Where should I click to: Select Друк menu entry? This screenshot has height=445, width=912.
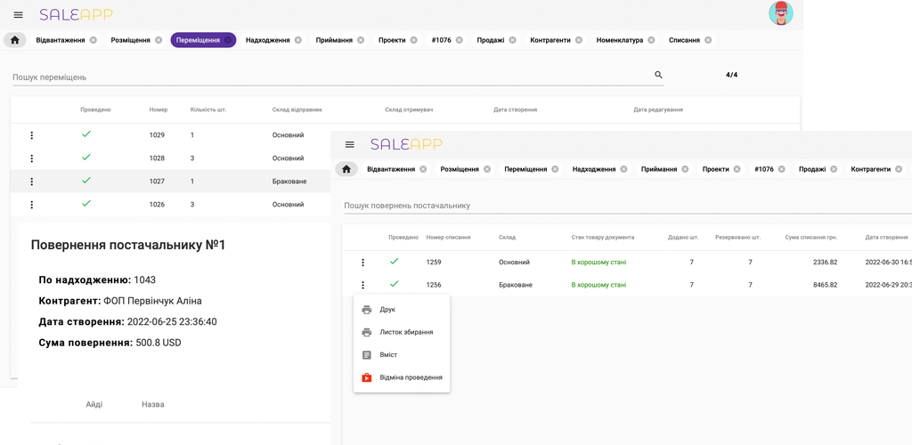tap(402, 310)
